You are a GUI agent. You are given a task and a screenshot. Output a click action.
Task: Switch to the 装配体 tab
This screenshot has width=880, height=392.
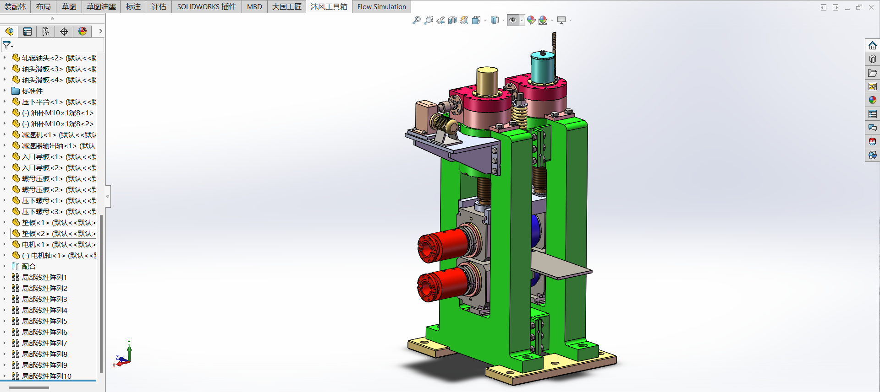15,6
